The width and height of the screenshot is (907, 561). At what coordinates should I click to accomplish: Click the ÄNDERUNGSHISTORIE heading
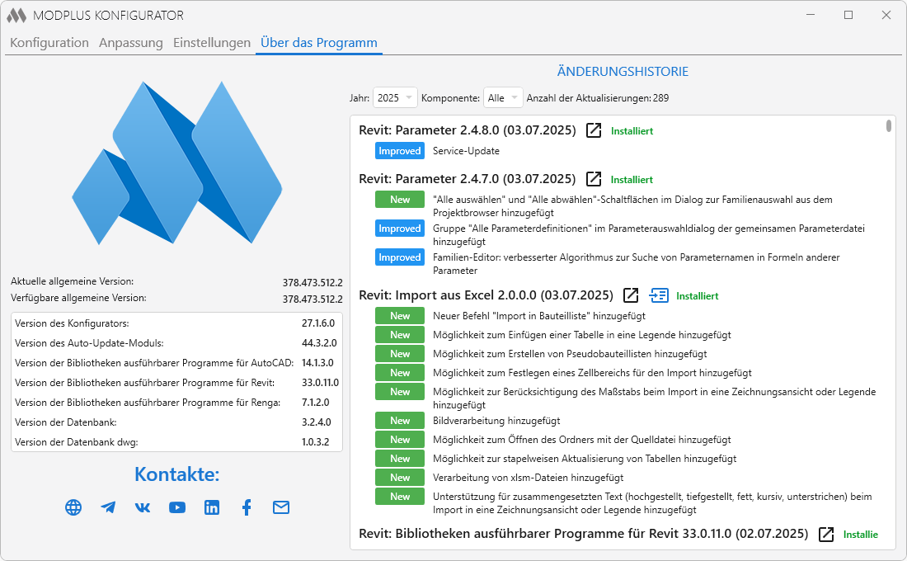[623, 71]
